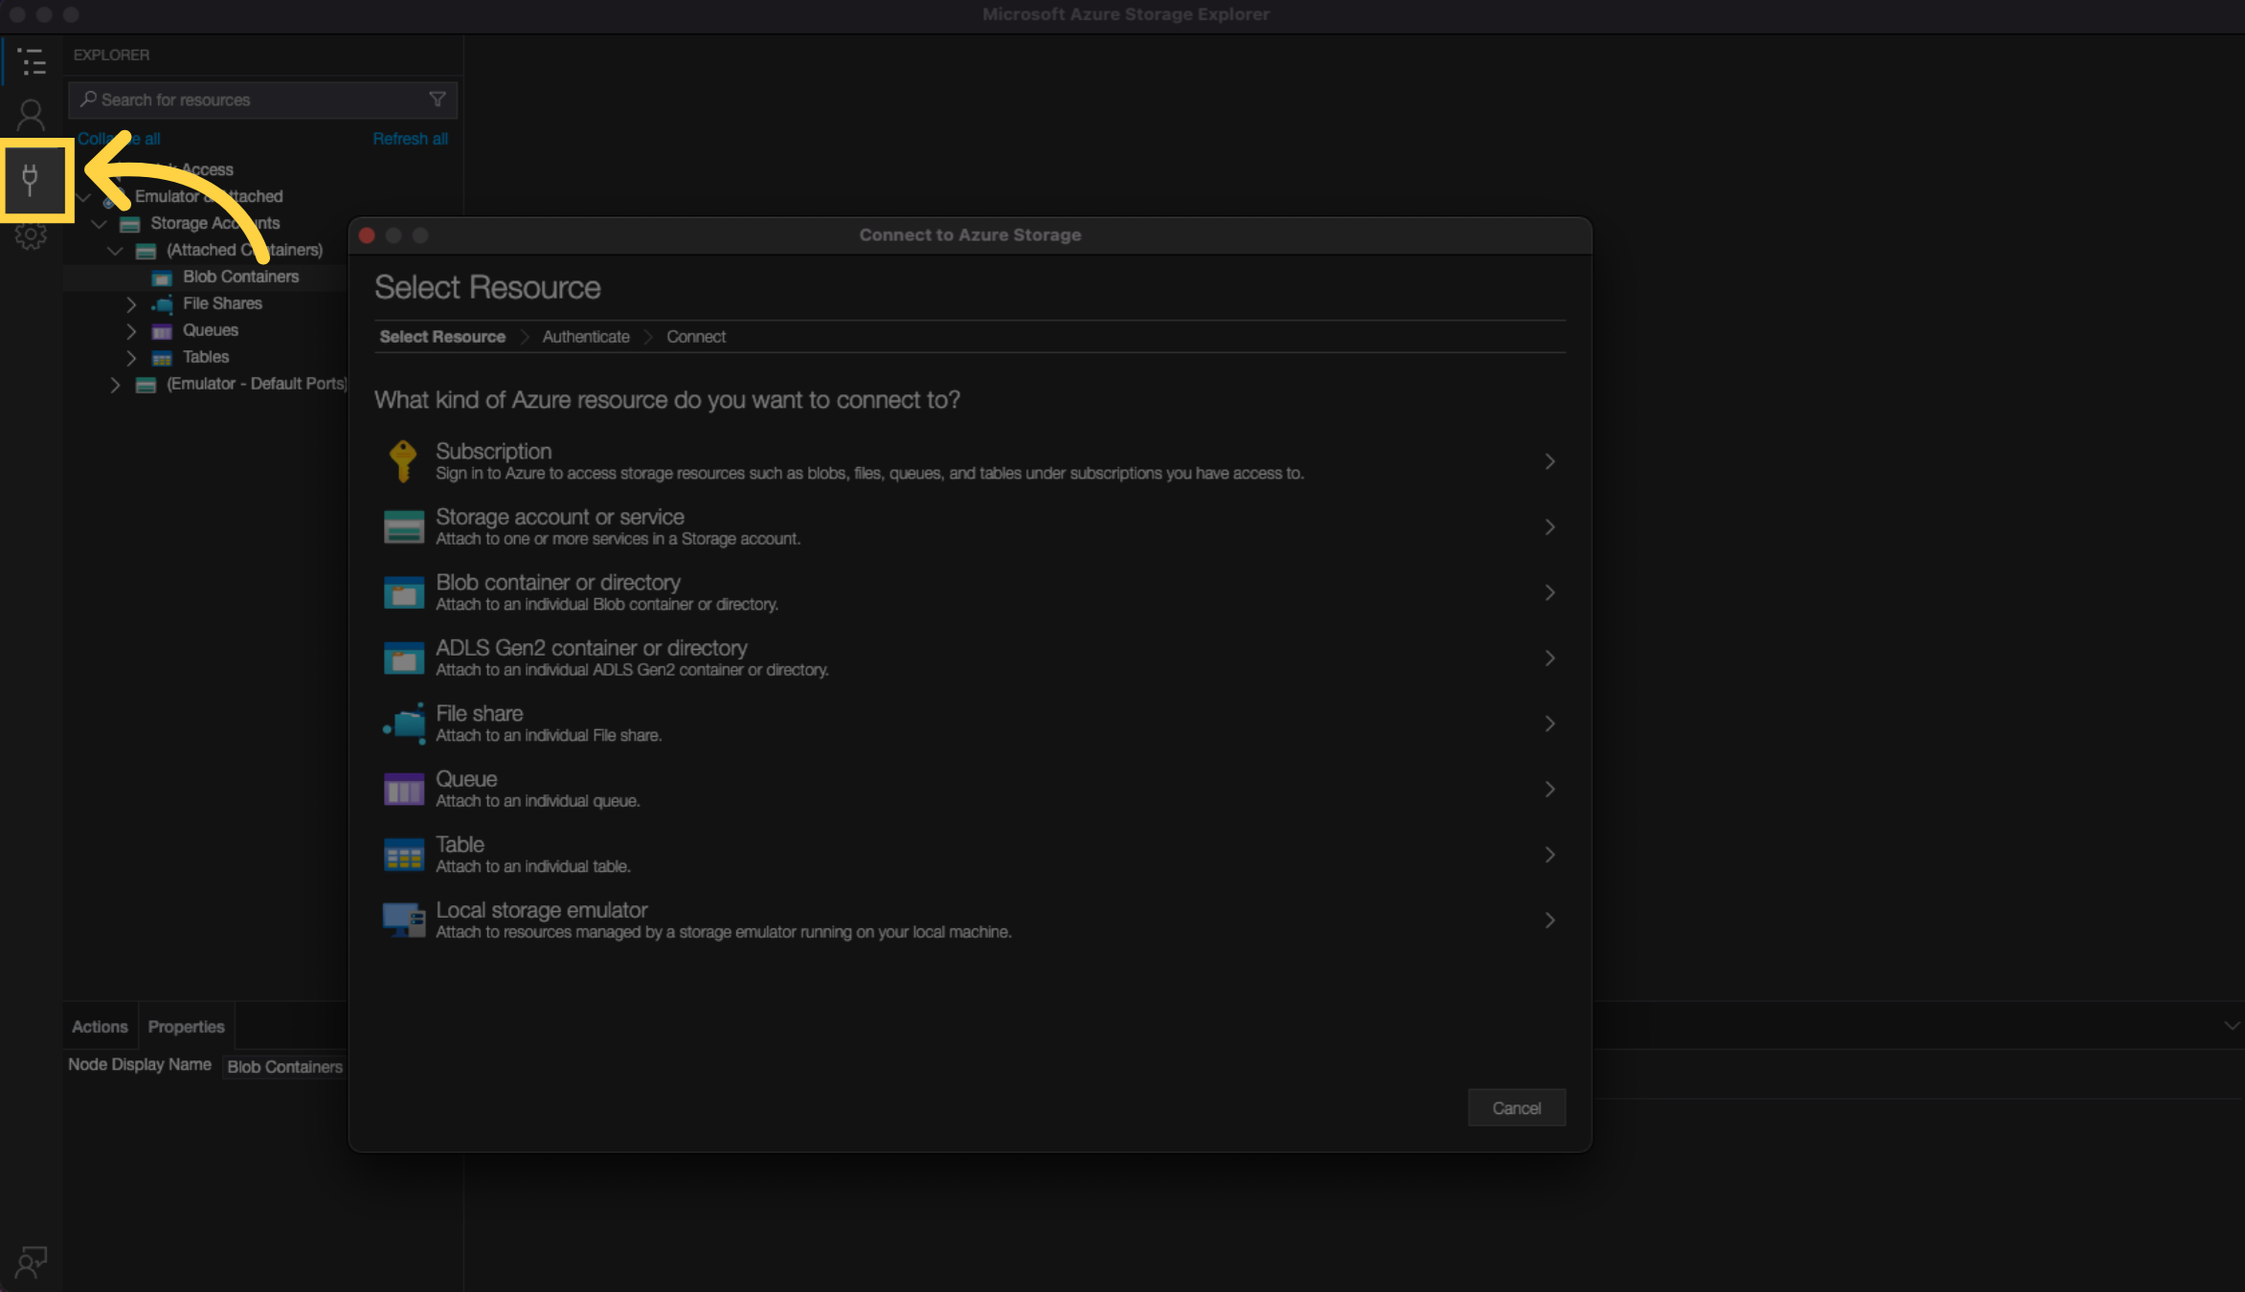Click the File Shares tree icon
Viewport: 2245px width, 1292px height.
[162, 304]
